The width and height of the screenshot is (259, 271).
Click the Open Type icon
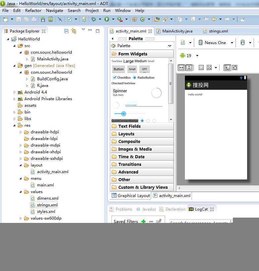pyautogui.click(x=157, y=19)
